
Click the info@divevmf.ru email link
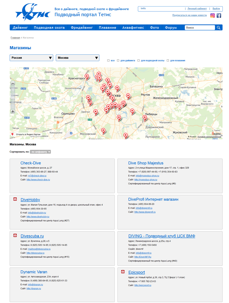pyautogui.click(x=143, y=253)
